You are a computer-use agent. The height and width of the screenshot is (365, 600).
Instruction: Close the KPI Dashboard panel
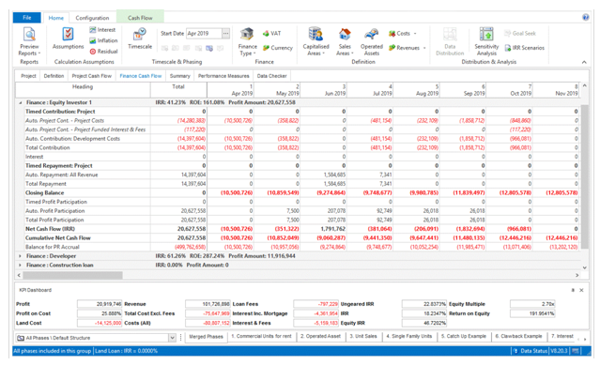[581, 290]
